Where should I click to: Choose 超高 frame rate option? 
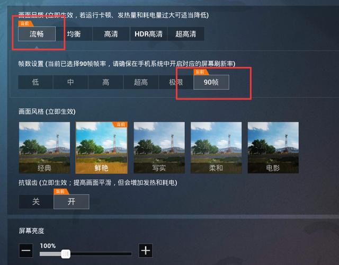(141, 82)
